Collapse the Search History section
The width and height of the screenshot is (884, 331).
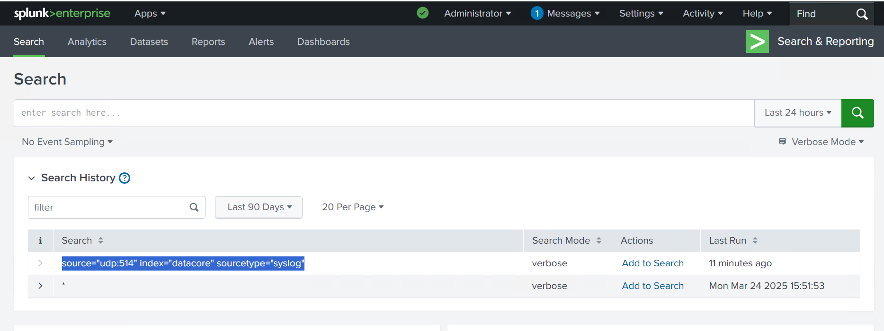pos(32,178)
